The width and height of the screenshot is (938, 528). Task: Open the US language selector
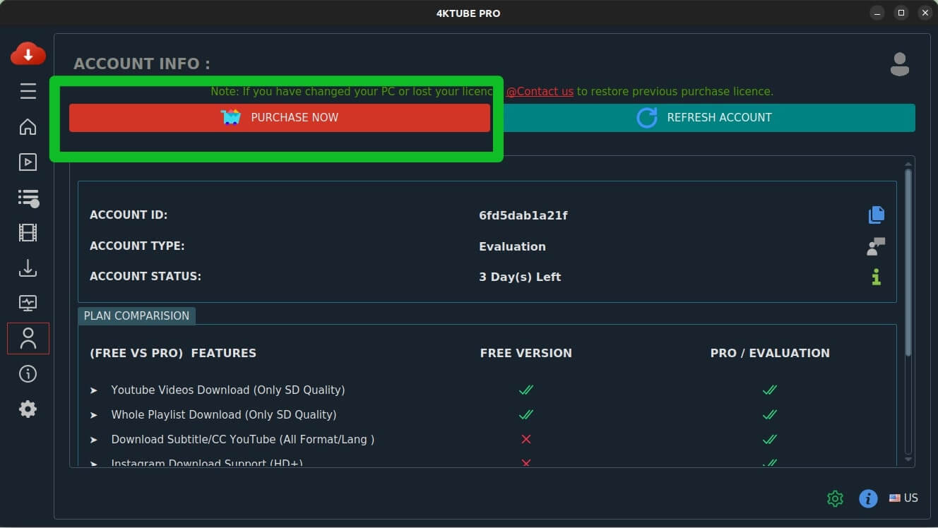point(903,498)
